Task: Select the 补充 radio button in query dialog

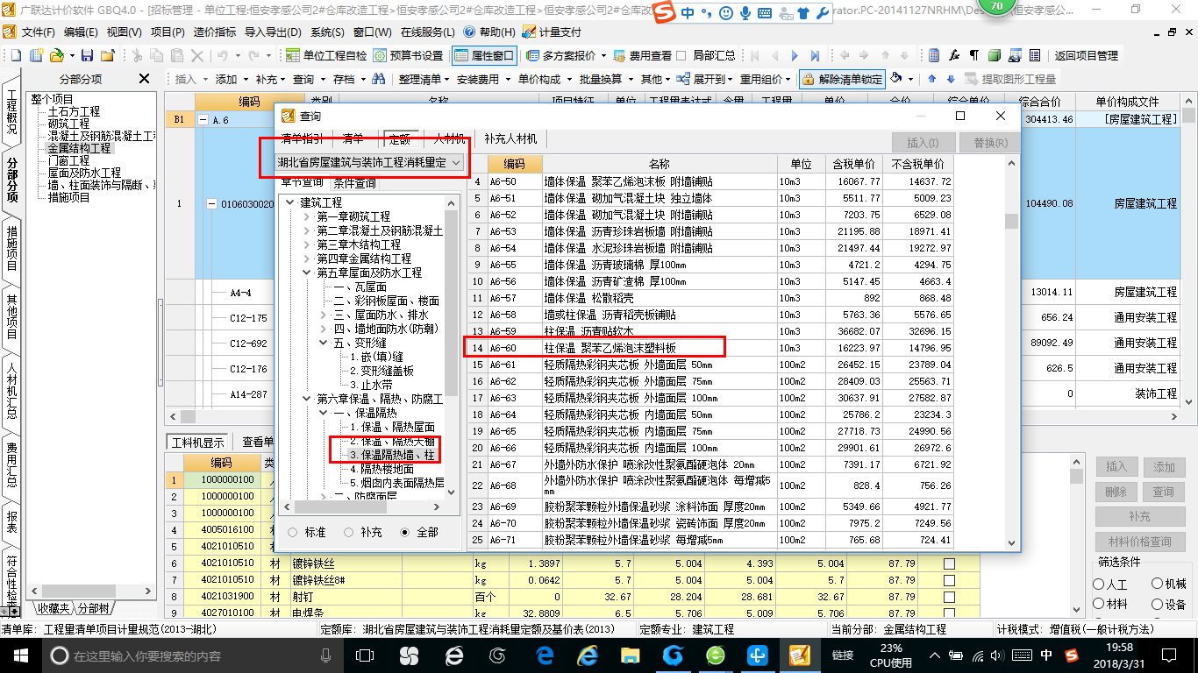Action: tap(348, 532)
